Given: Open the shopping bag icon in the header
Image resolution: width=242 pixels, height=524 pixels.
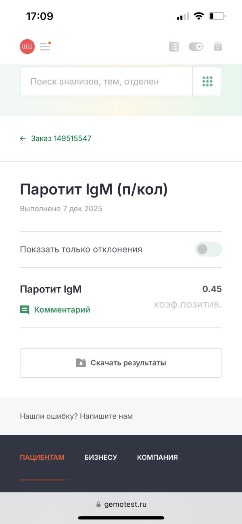Looking at the screenshot, I should click(218, 46).
